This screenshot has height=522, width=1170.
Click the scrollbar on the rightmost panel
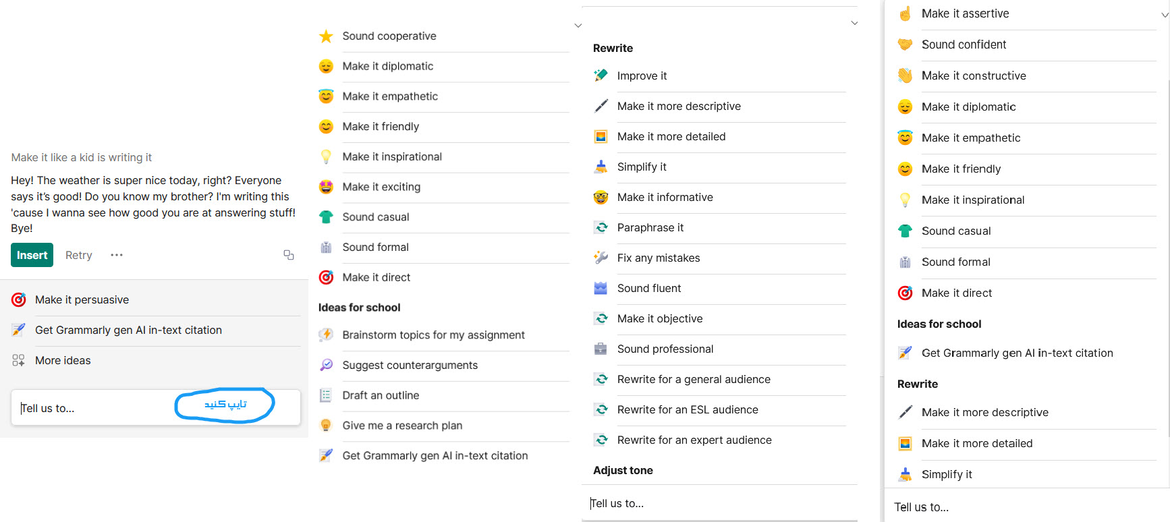coord(1168,256)
